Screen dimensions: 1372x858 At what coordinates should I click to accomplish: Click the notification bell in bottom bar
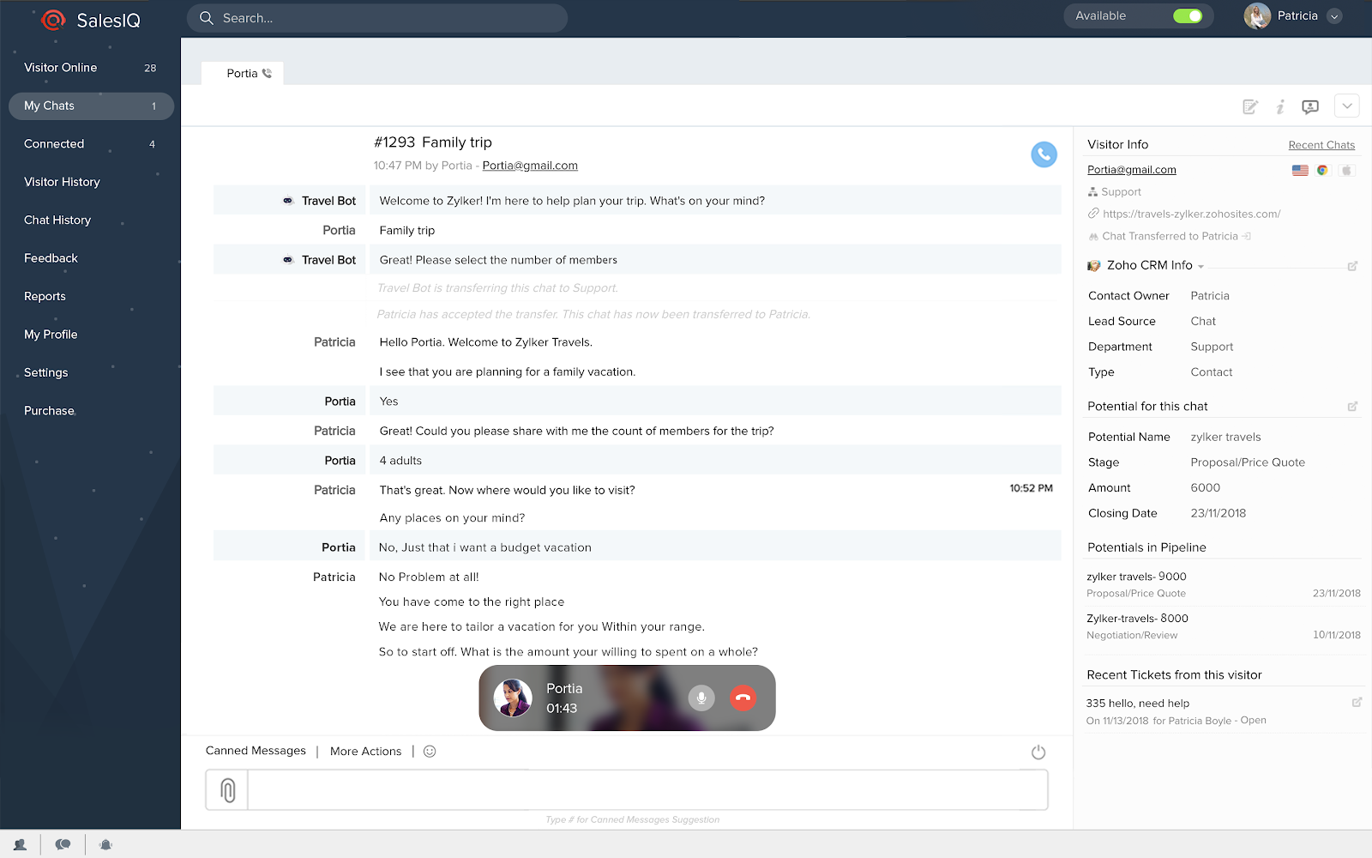pos(105,844)
